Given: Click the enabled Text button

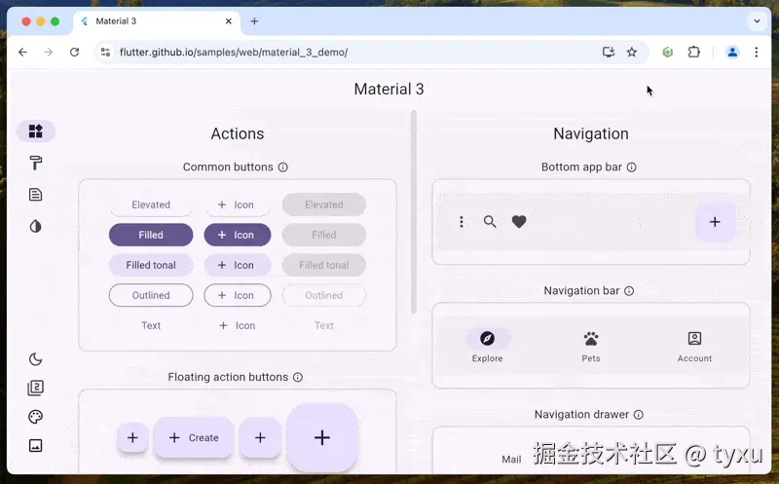Looking at the screenshot, I should point(151,325).
